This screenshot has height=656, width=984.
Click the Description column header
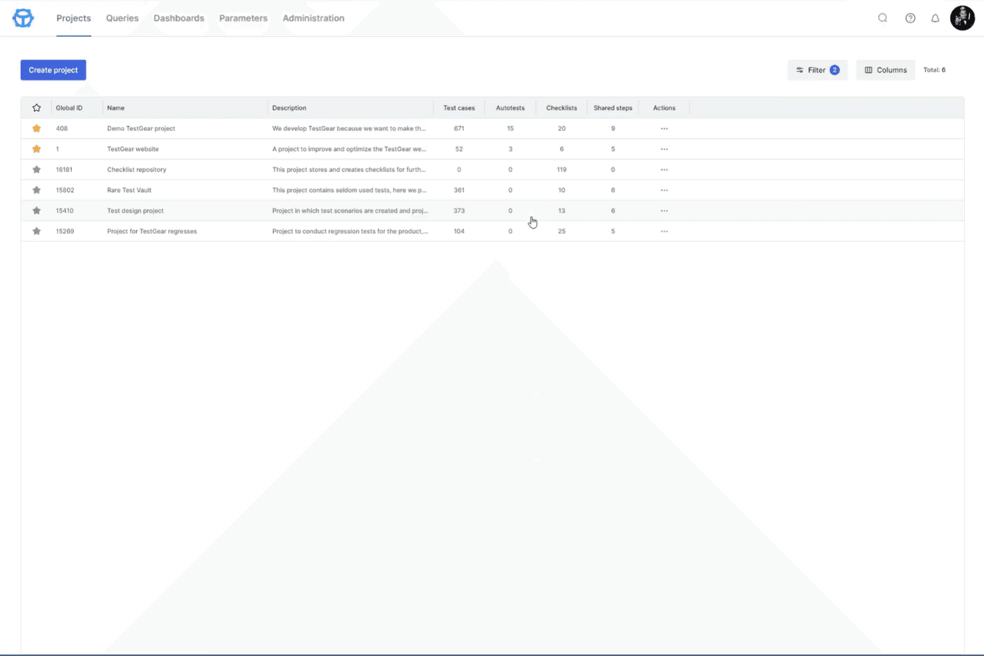(289, 108)
